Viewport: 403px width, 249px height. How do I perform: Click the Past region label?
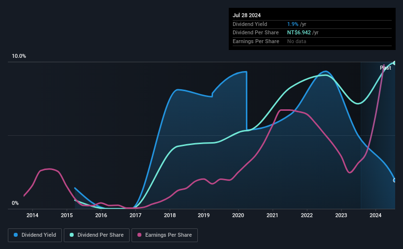click(385, 68)
